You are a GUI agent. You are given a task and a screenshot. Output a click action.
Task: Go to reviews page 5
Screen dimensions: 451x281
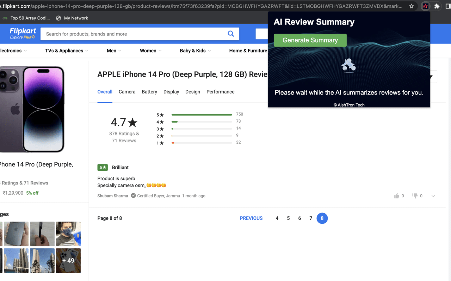(x=288, y=218)
